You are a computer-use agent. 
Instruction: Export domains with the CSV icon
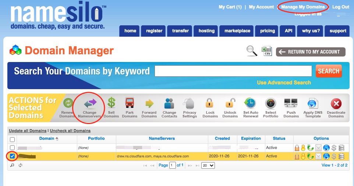pos(267,51)
